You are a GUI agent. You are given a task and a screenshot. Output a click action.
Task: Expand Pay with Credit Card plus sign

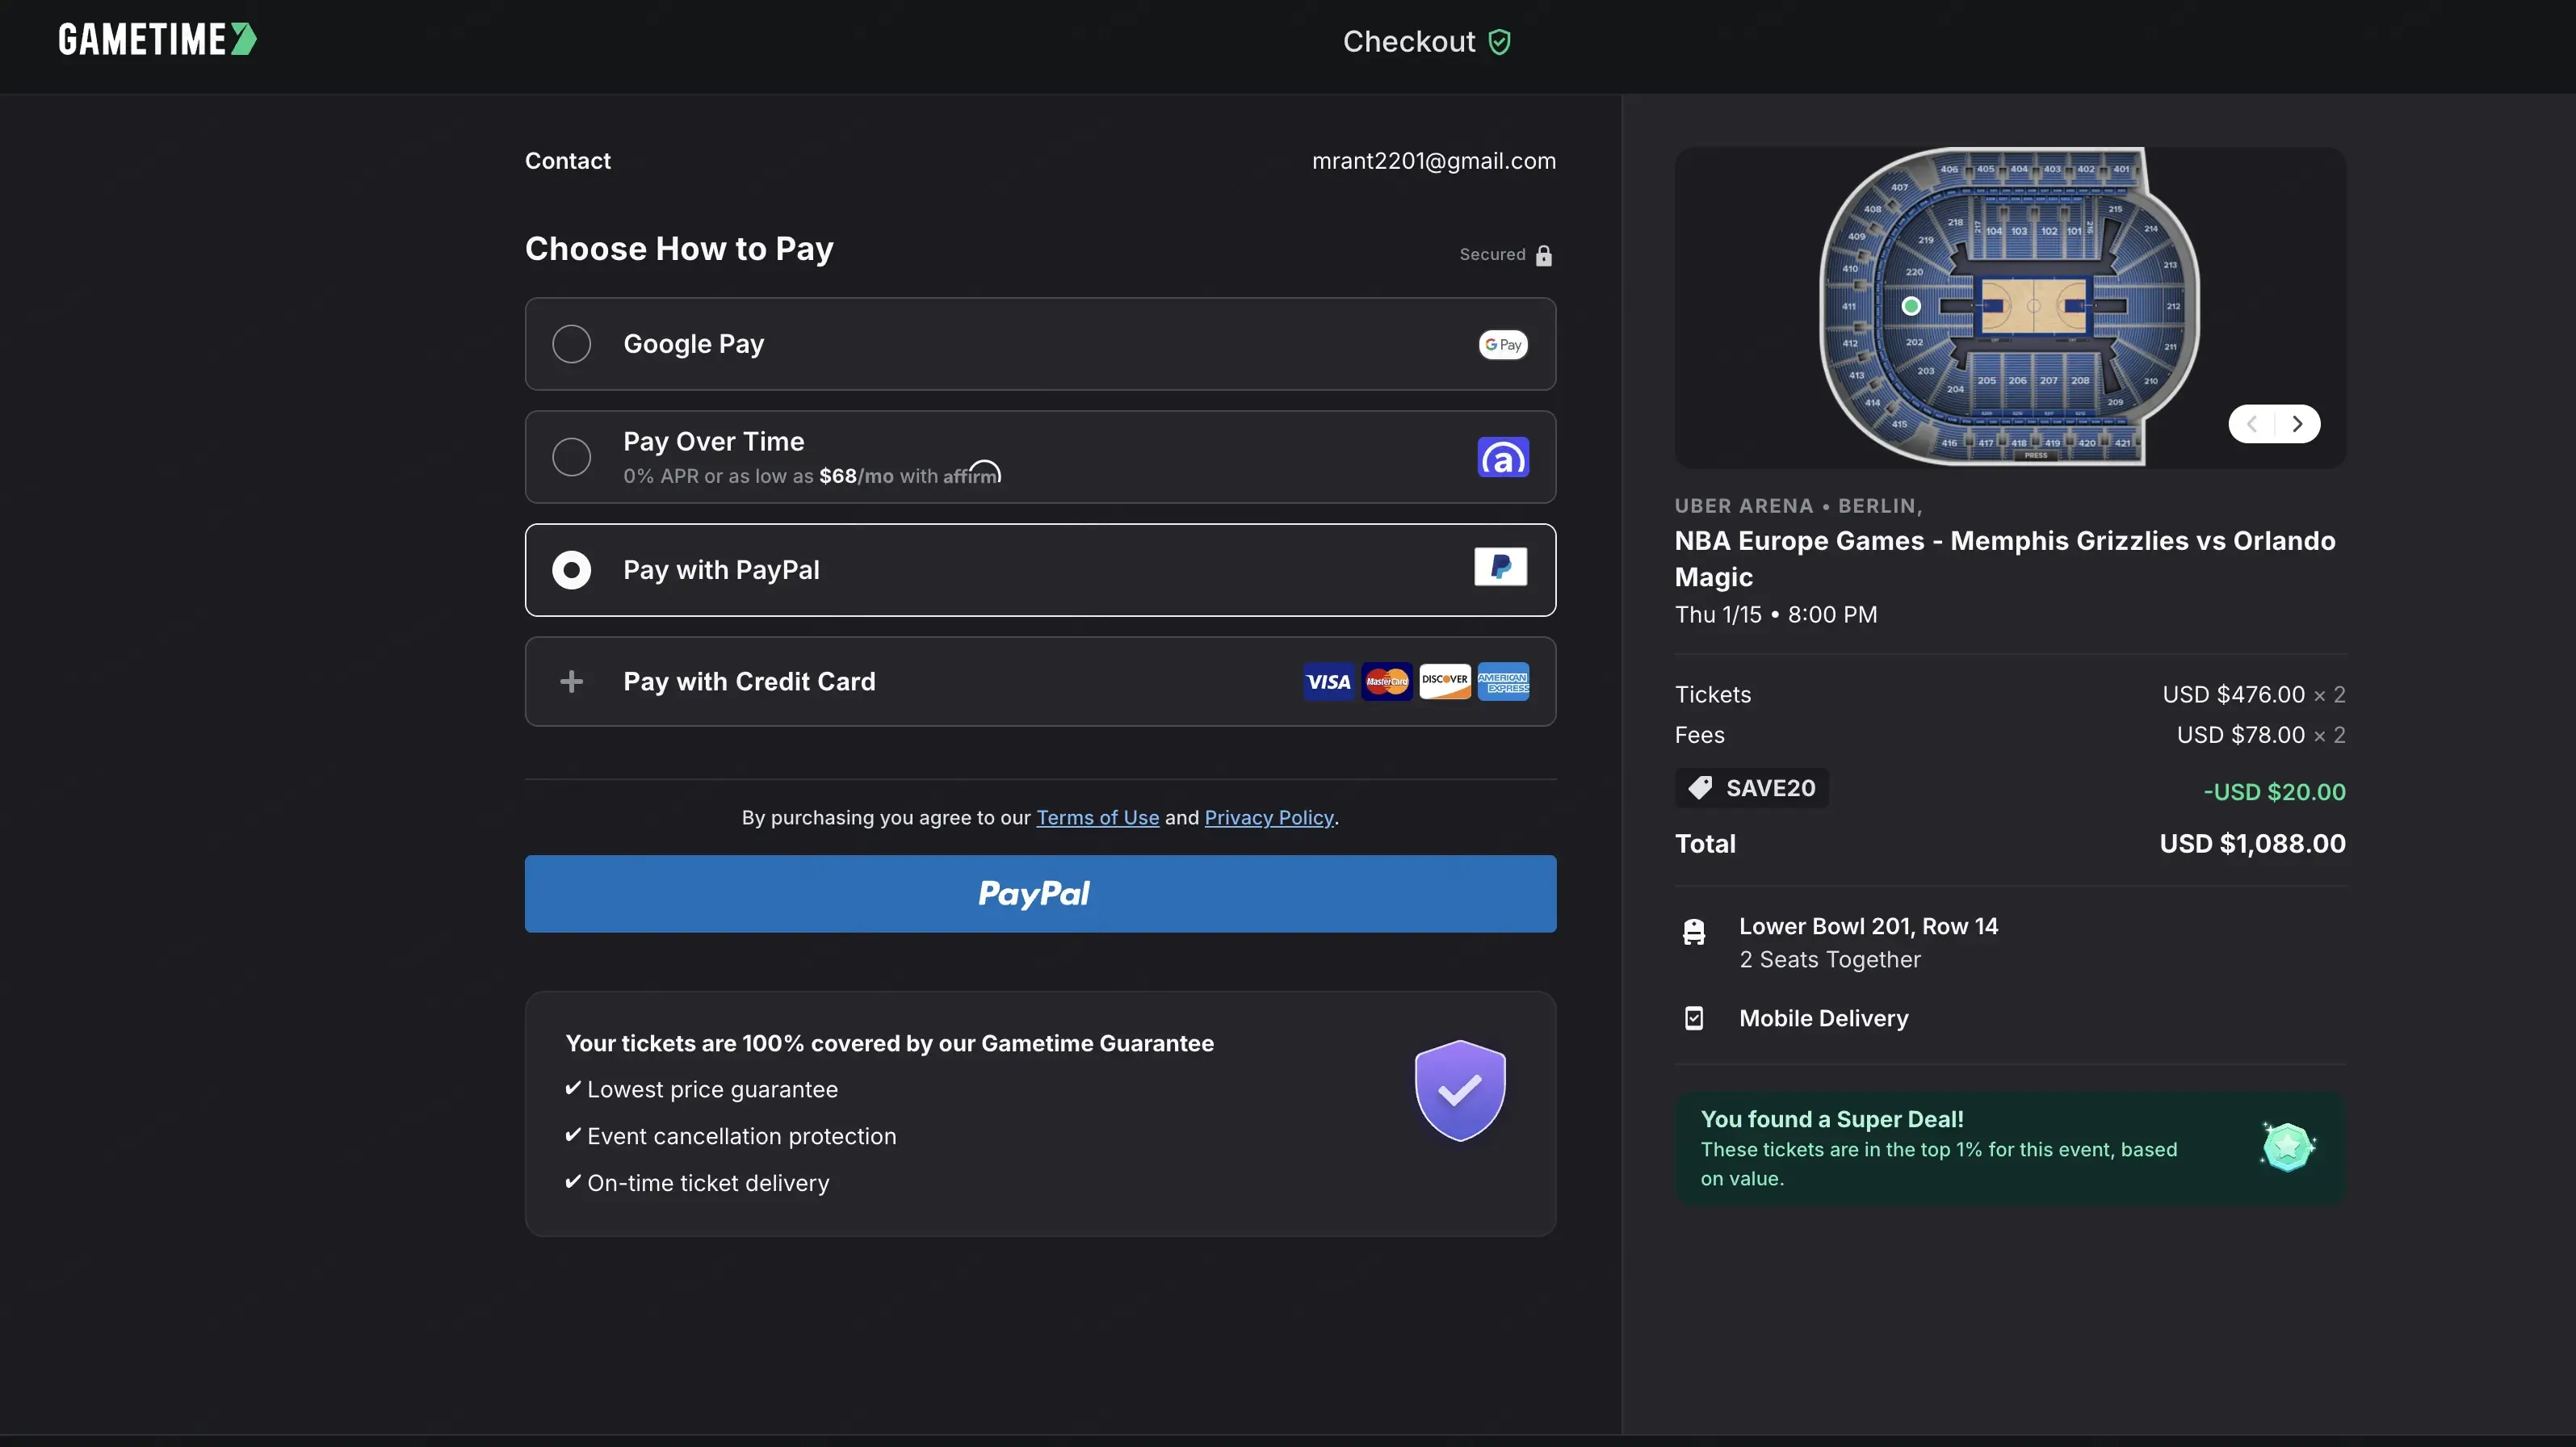571,682
